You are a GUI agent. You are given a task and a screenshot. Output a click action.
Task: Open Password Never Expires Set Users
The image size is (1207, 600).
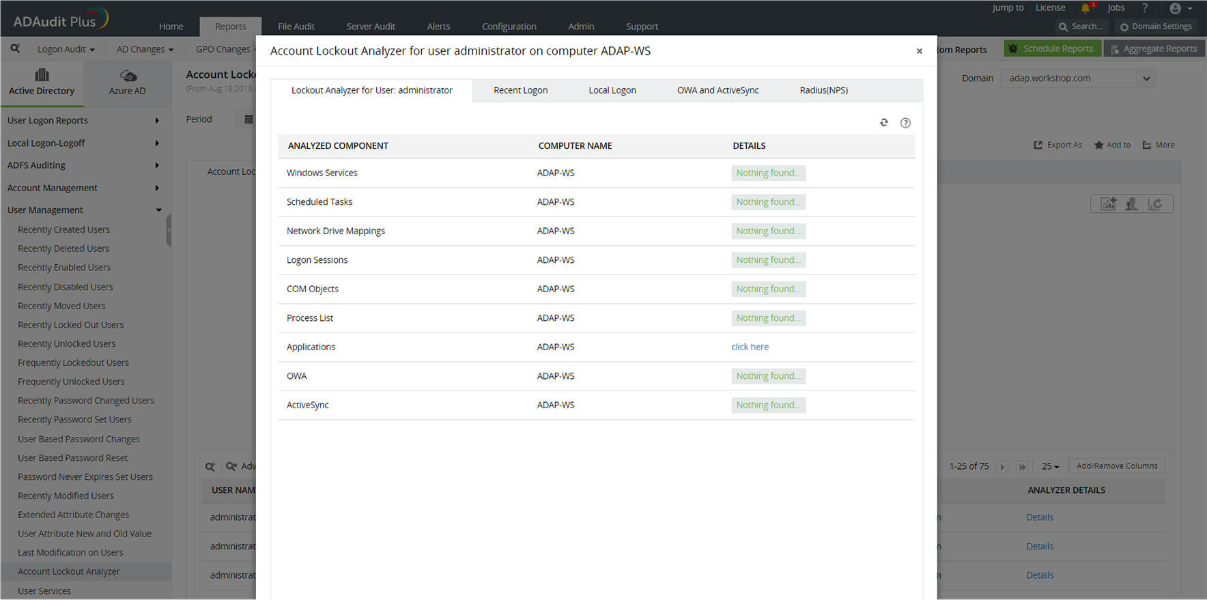[85, 477]
